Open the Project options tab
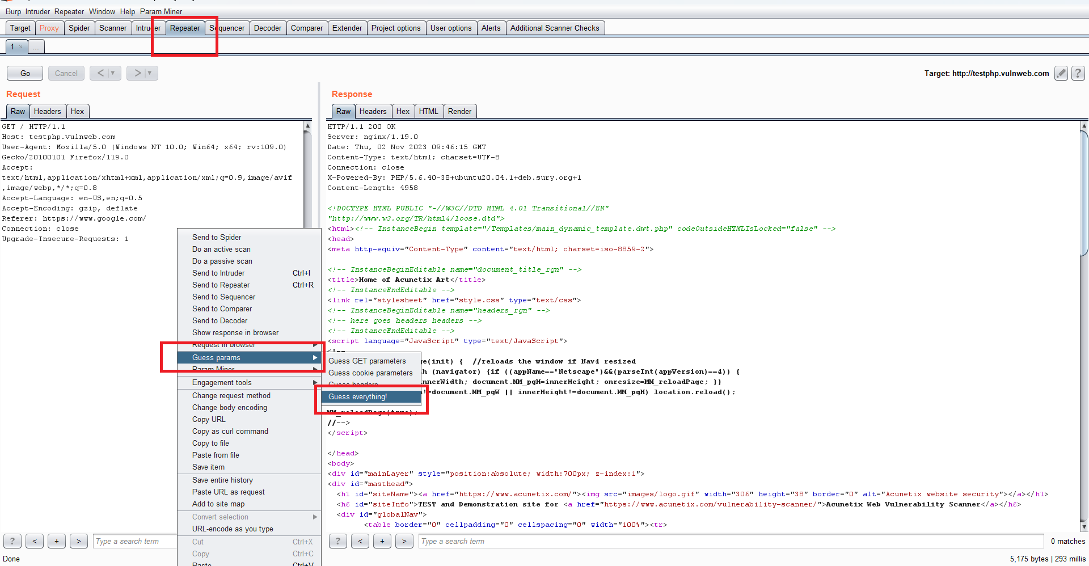Screen dimensions: 1089x566 pyautogui.click(x=396, y=28)
